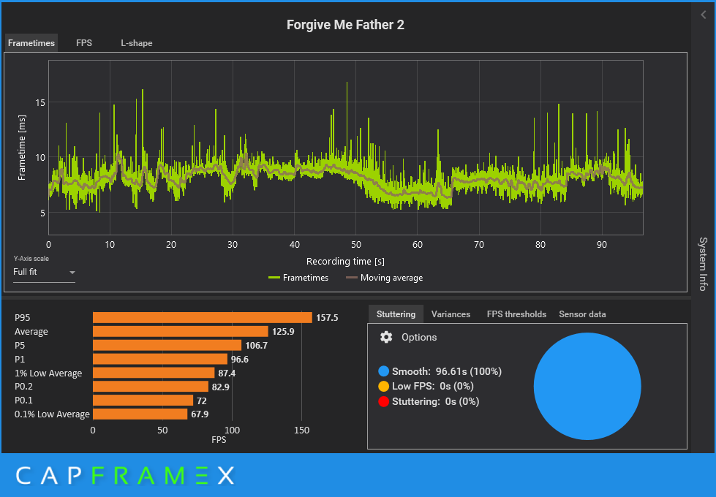Click the '0.1% Low Average' row label

[x=52, y=414]
